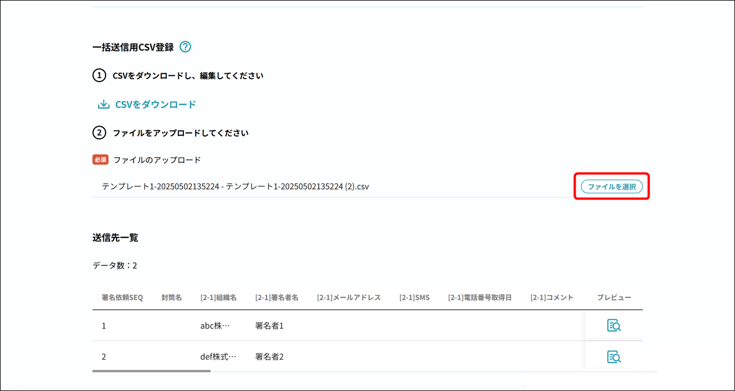Click 必須 required badge
Screen dimensions: 735x391
coord(100,160)
